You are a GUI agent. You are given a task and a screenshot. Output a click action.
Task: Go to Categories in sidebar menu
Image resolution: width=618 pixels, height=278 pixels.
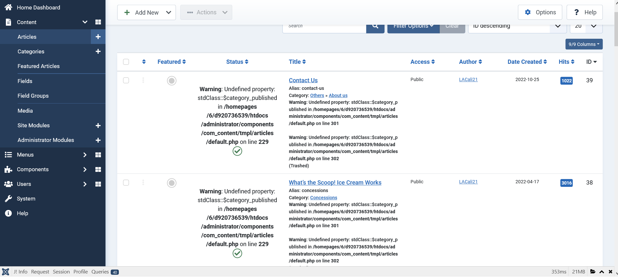pyautogui.click(x=31, y=51)
